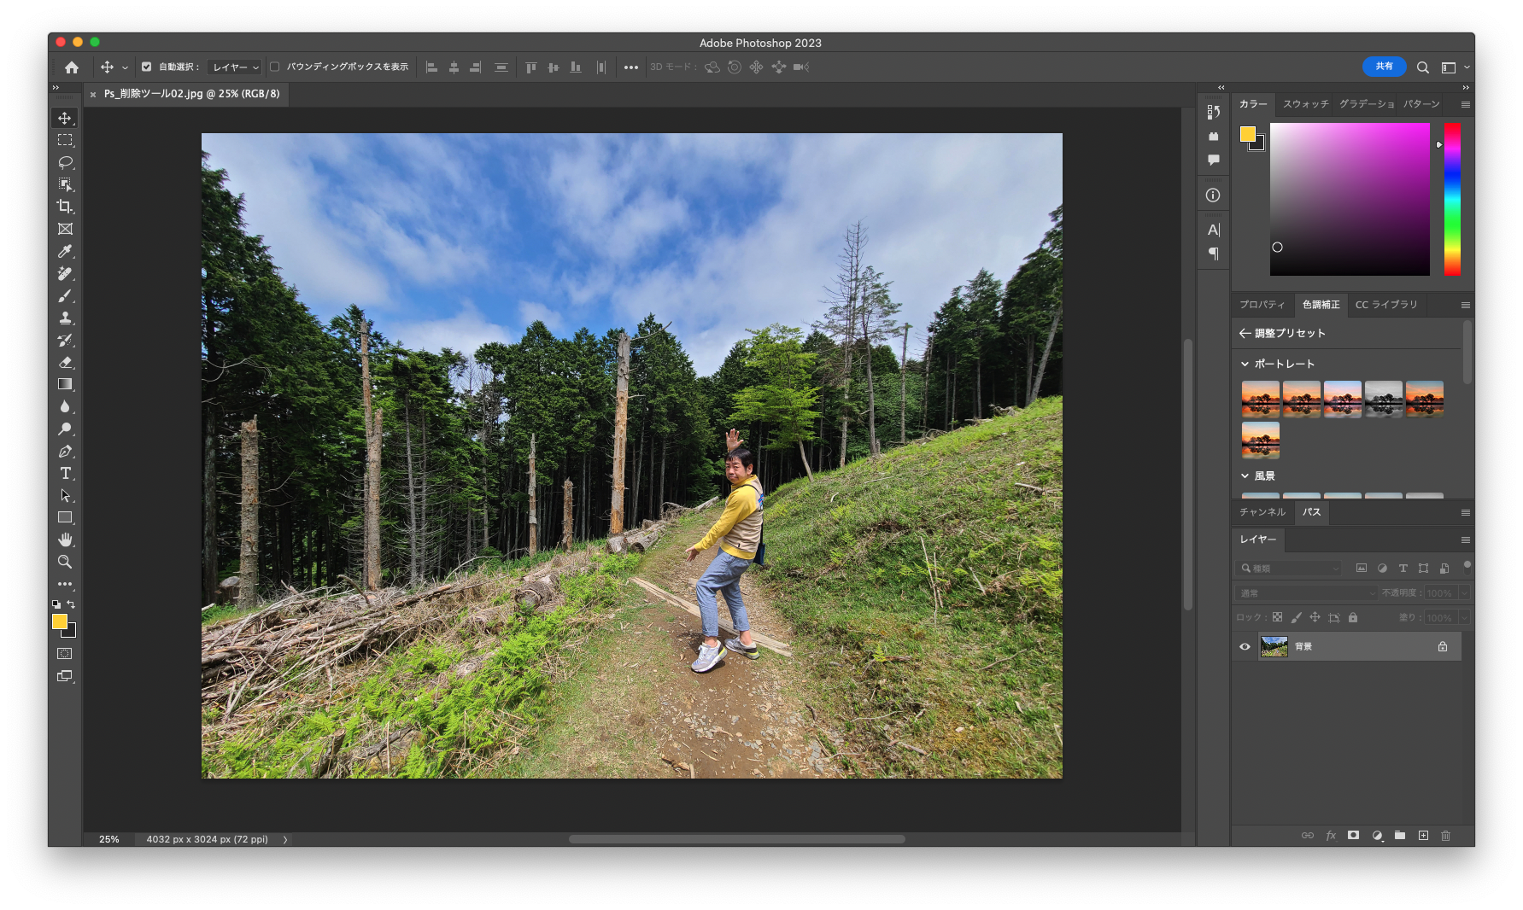Swap foreground and background colors
Image resolution: width=1523 pixels, height=910 pixels.
coord(72,604)
